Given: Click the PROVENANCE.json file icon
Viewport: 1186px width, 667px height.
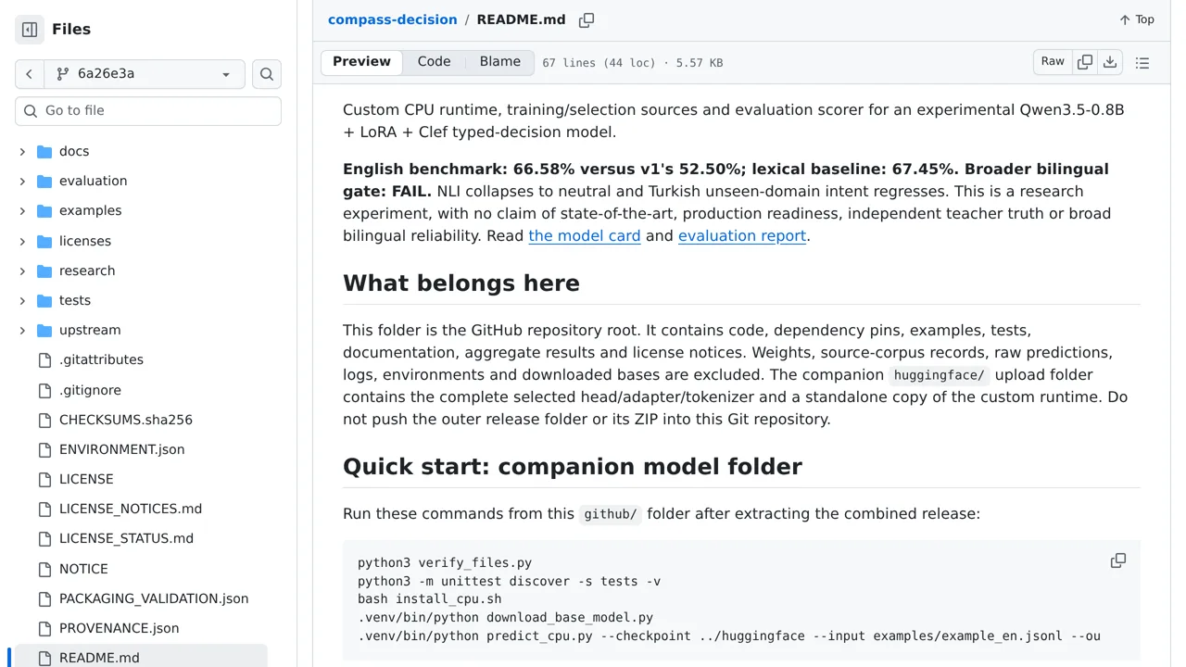Looking at the screenshot, I should [44, 628].
